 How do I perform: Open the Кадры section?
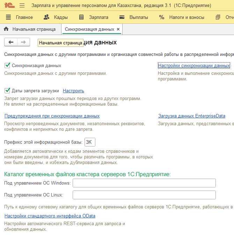[x=56, y=17]
